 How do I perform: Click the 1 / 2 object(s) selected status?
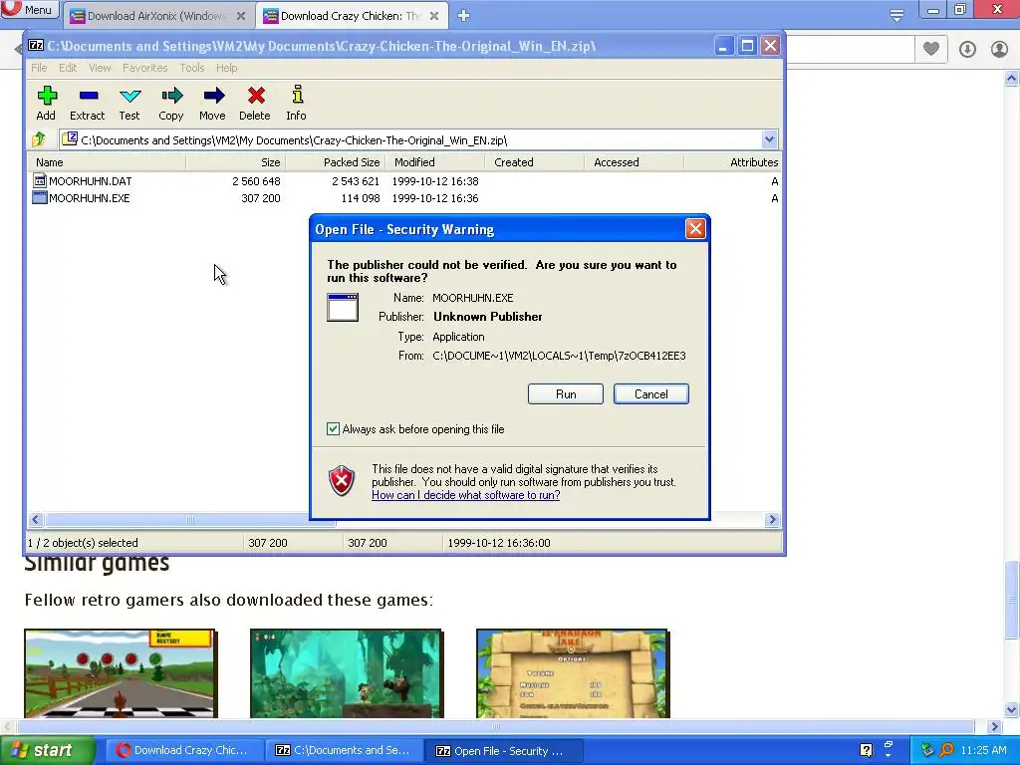(83, 543)
